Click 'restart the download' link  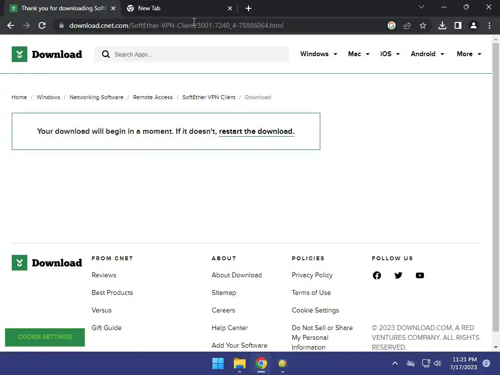click(256, 131)
